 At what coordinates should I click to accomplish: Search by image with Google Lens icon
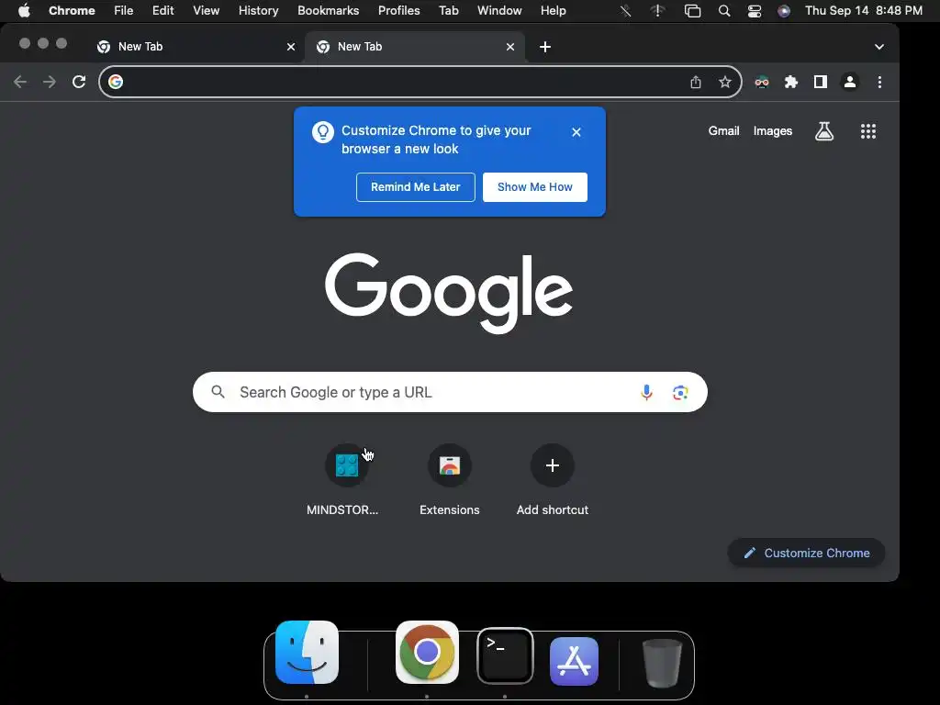coord(680,392)
